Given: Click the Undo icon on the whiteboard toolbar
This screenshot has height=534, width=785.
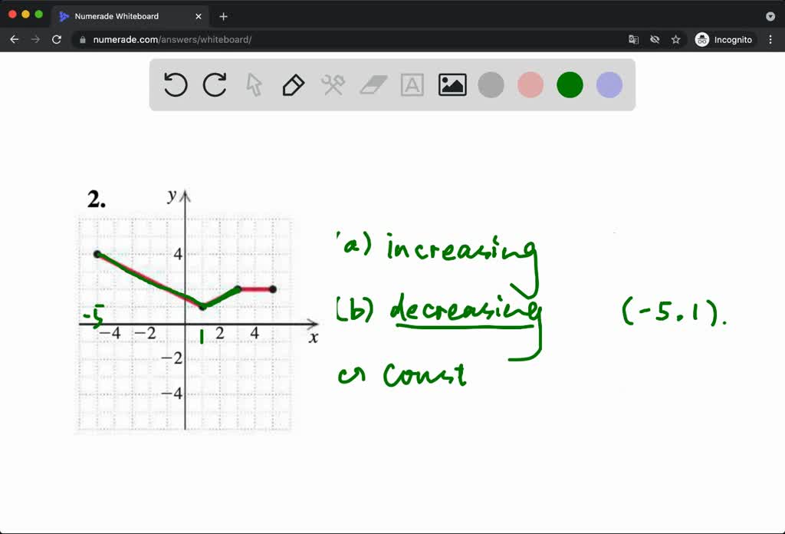Looking at the screenshot, I should click(175, 85).
